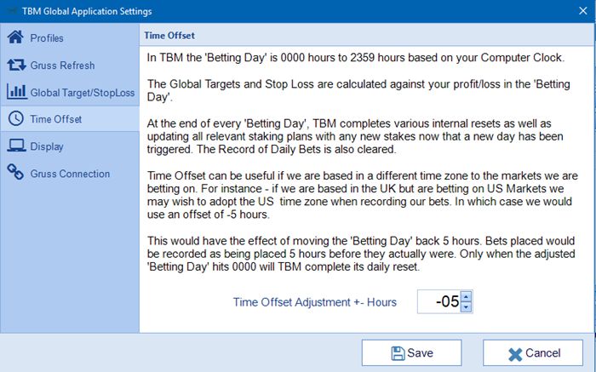Click the Time Offset hours value field
This screenshot has width=596, height=372.
tap(439, 301)
